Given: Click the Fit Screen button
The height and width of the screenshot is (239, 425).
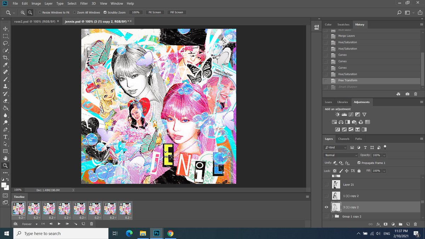Looking at the screenshot, I should (154, 12).
